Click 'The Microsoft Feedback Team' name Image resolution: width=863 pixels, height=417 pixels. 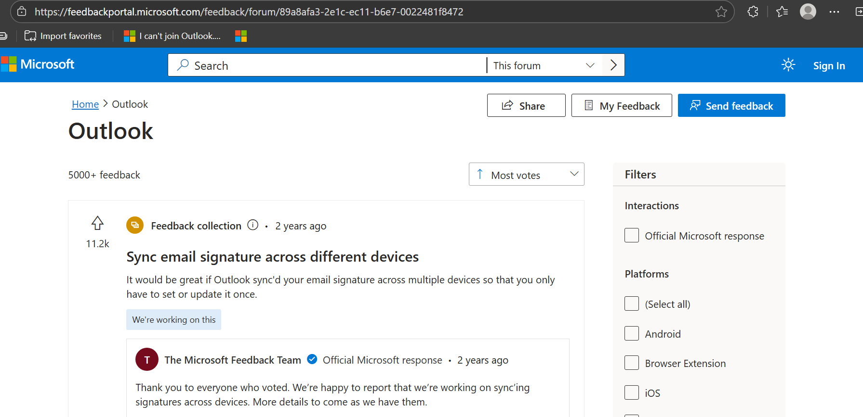coord(233,360)
